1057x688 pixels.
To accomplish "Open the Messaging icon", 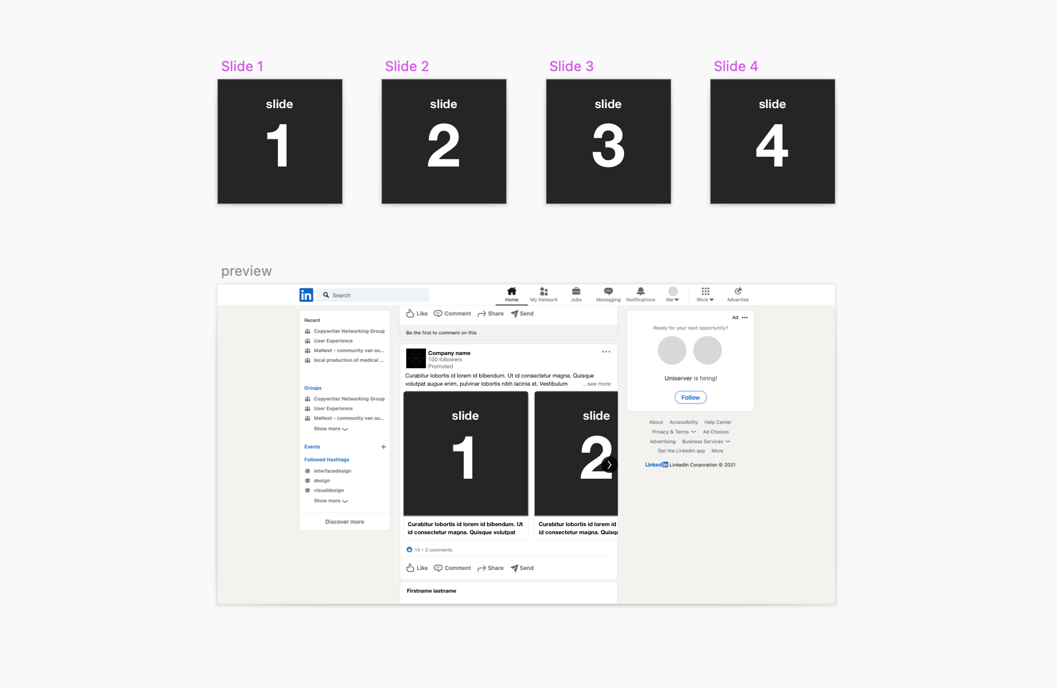I will coord(608,291).
